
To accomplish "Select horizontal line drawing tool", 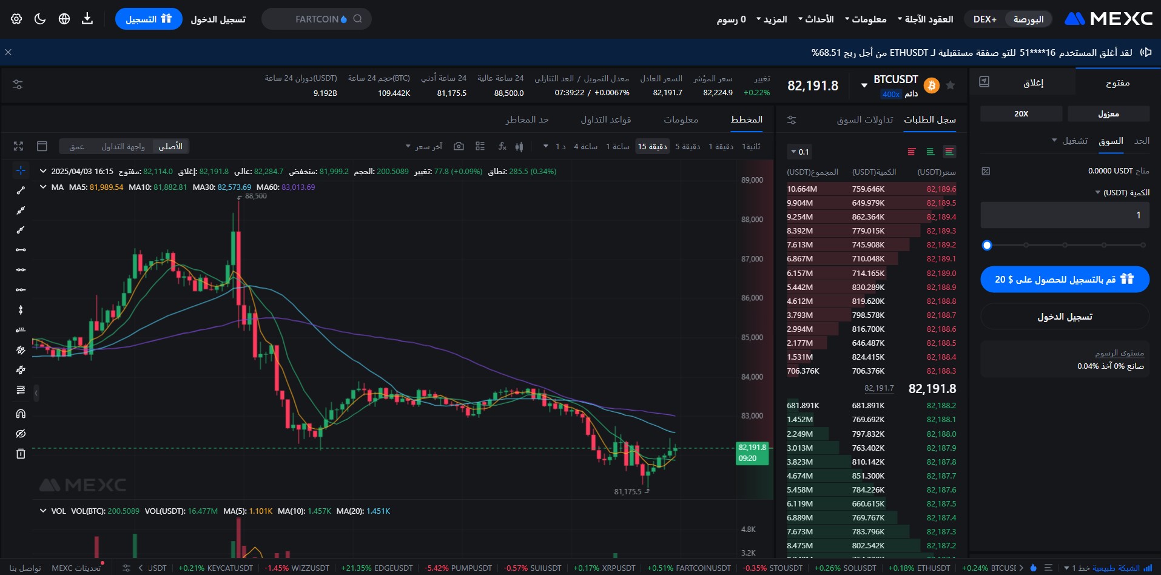I will (x=21, y=269).
